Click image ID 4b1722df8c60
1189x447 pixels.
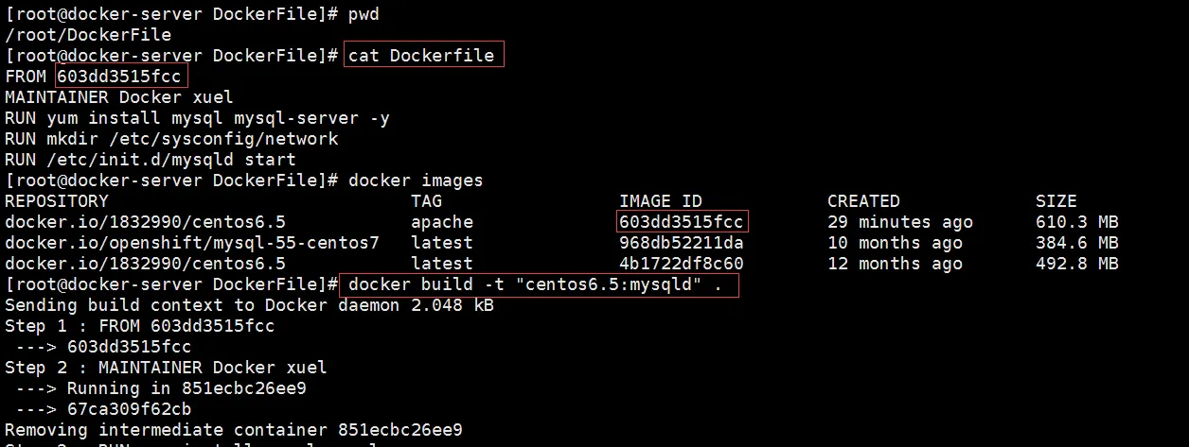coord(682,264)
